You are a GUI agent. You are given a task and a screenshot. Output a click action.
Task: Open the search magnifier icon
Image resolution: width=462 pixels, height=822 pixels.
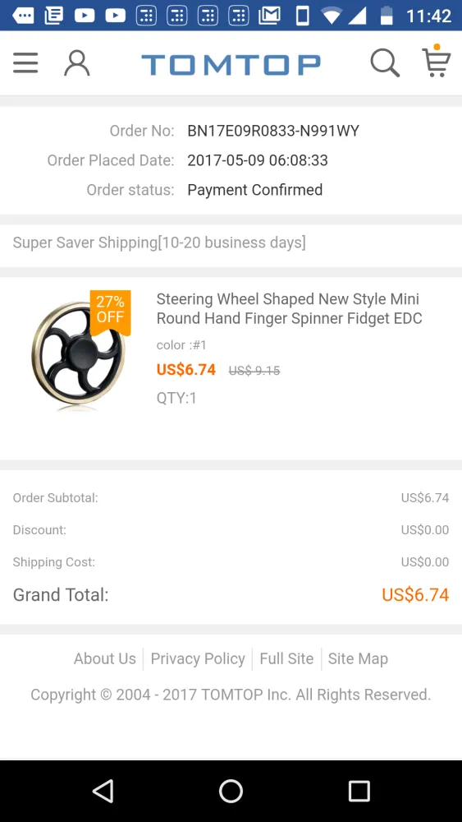point(385,63)
